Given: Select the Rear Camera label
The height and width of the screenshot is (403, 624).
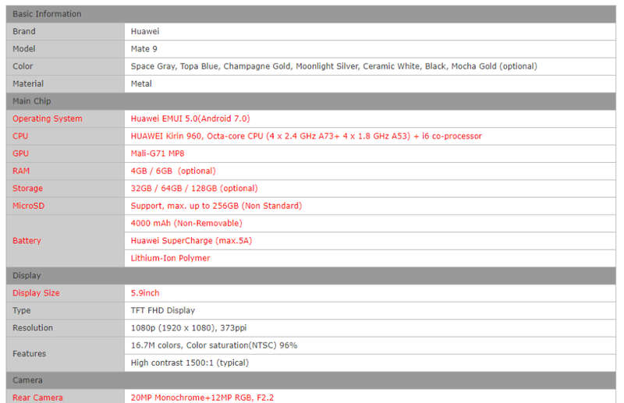Looking at the screenshot, I should coord(37,398).
